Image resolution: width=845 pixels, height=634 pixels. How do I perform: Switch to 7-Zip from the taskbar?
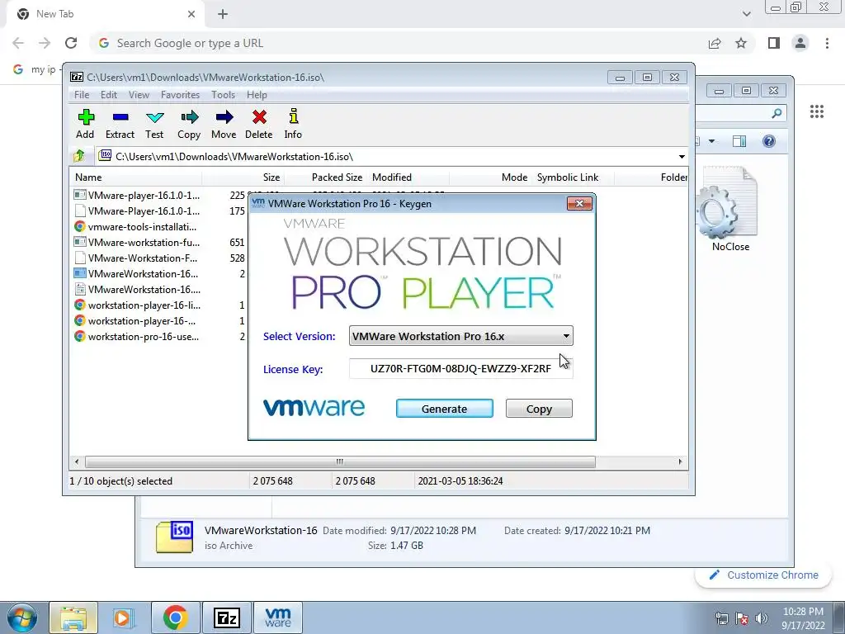(x=227, y=617)
